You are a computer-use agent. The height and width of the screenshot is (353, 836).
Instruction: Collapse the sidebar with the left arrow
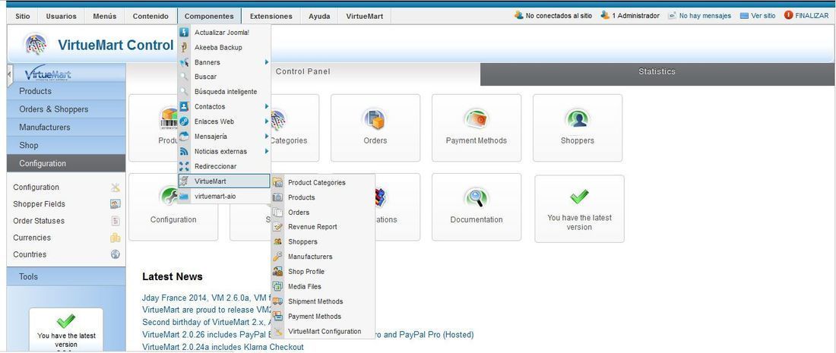point(9,76)
